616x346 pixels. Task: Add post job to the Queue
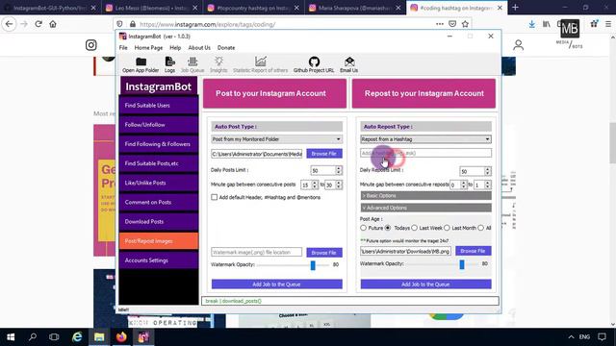(x=276, y=284)
